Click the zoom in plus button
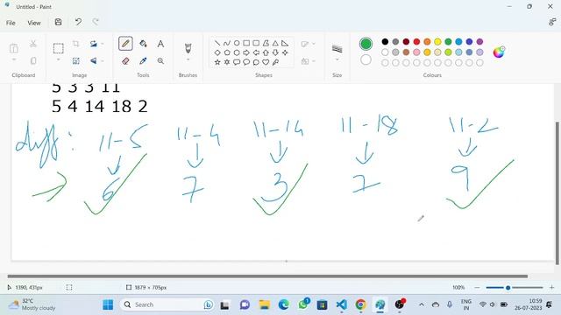The height and width of the screenshot is (315, 561). [551, 288]
